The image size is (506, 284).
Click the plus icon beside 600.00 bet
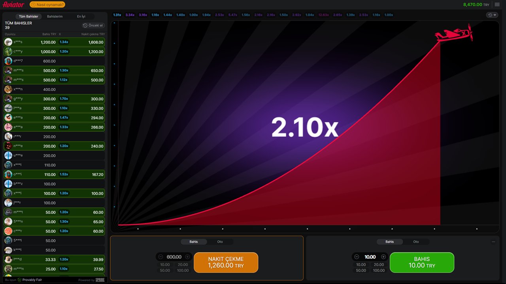coord(187,257)
